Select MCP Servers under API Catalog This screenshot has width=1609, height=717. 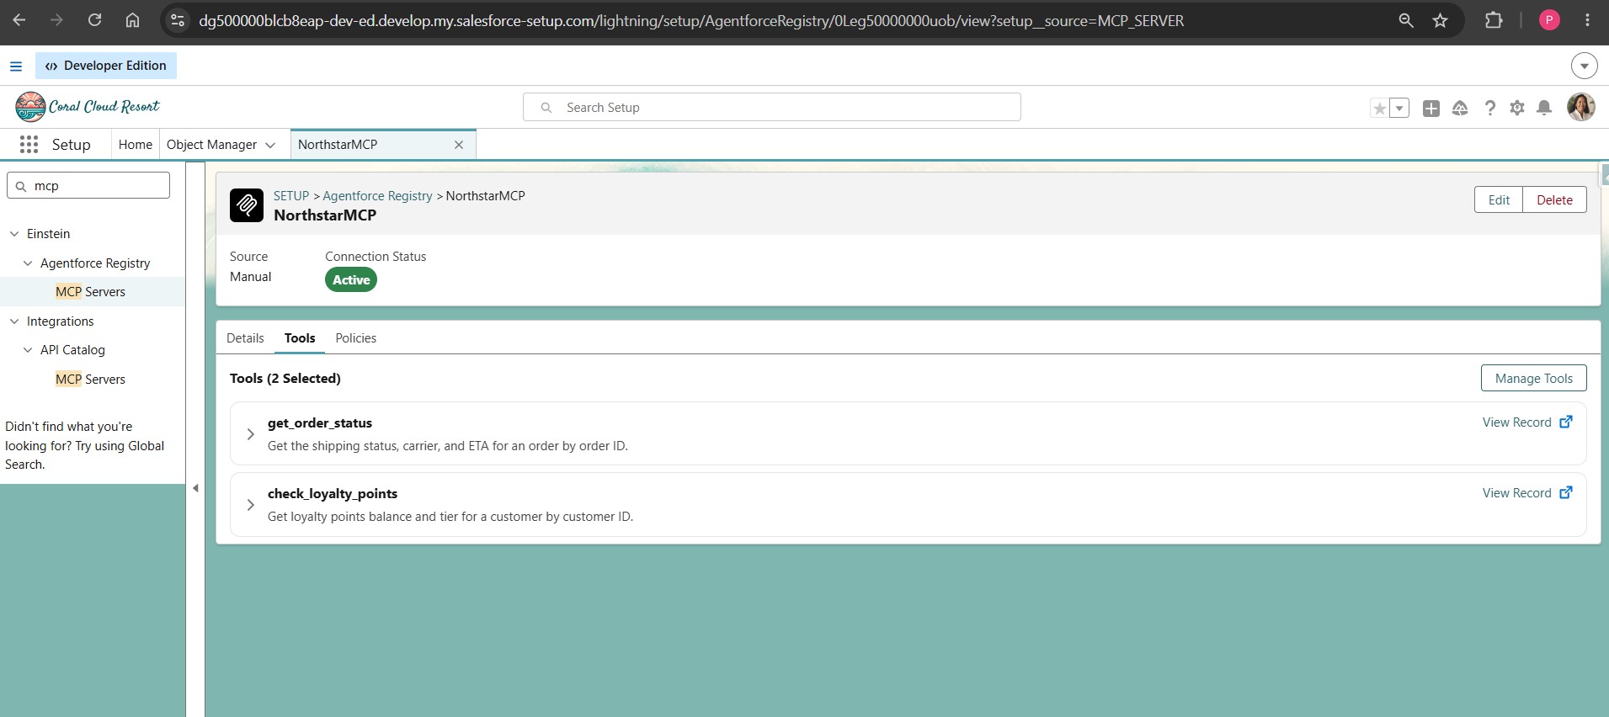tap(90, 380)
